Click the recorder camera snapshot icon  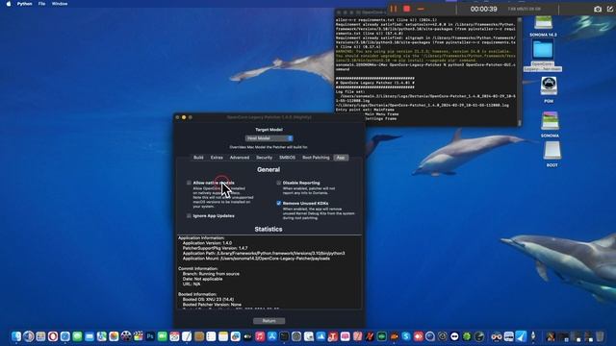598,9
